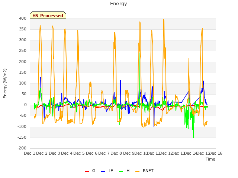Viewport: 238px width, 178px height.
Task: Click the -150 y-axis label
Action: (x=22, y=138)
